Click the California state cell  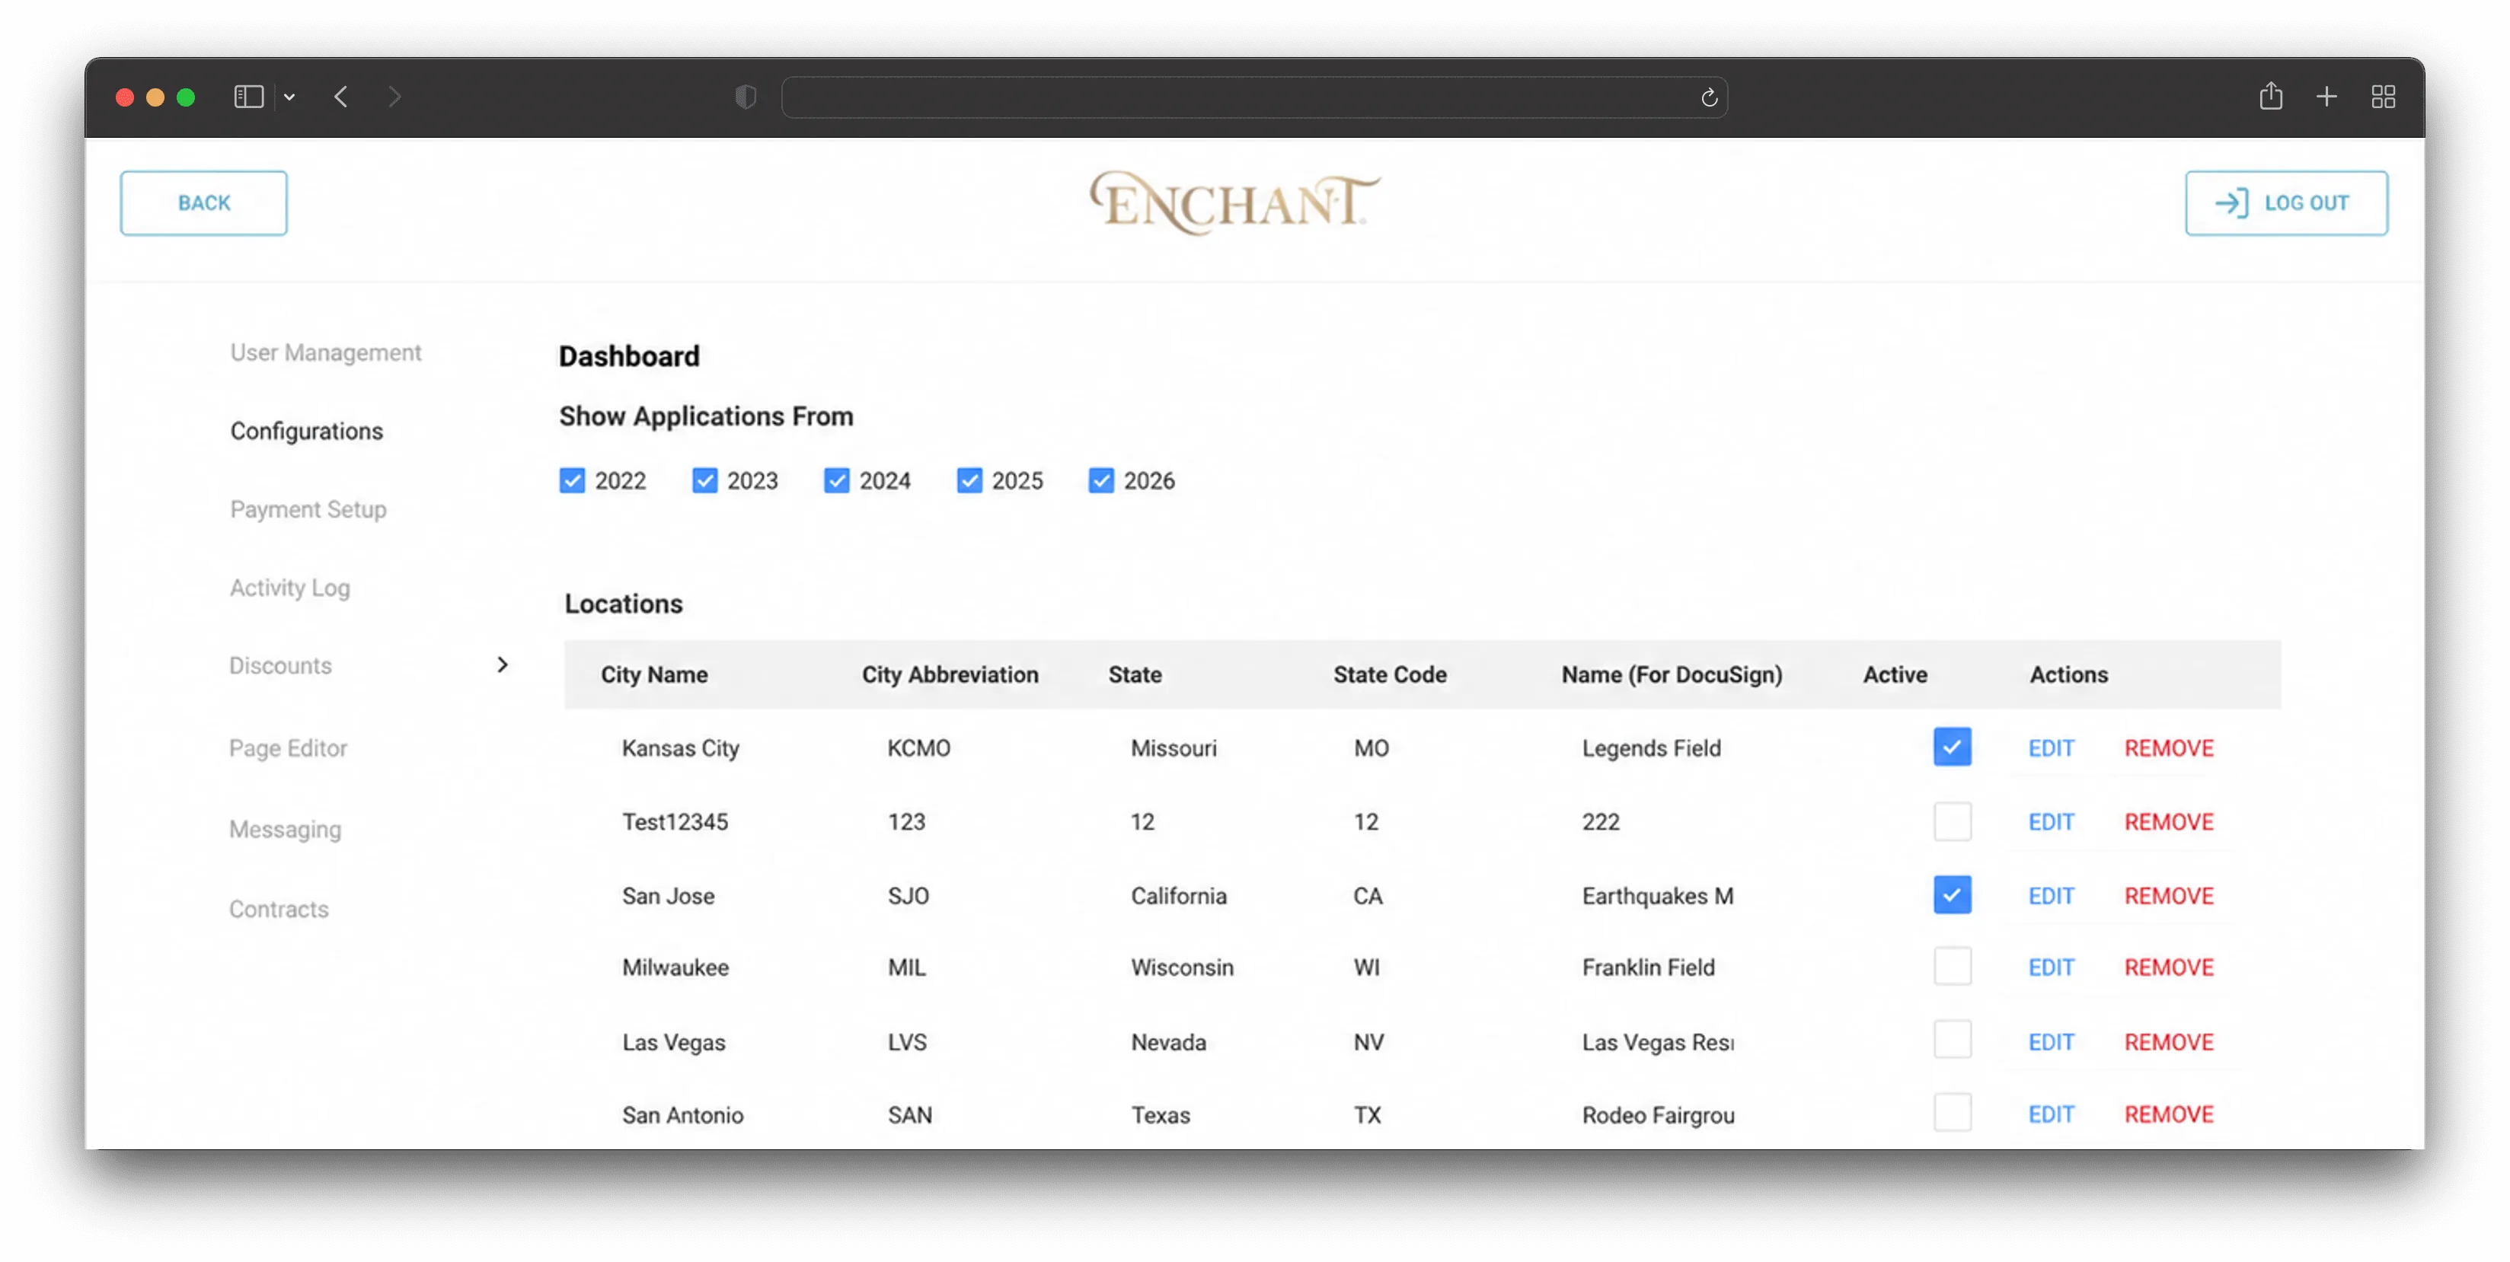[1178, 896]
